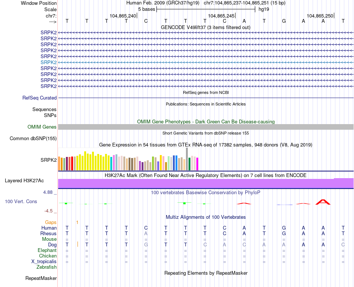Click SRPK2 label beside GTEx bar chart
354x287 pixels.
[x=48, y=160]
